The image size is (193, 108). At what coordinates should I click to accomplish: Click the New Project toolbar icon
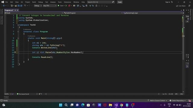[x=12, y=6]
